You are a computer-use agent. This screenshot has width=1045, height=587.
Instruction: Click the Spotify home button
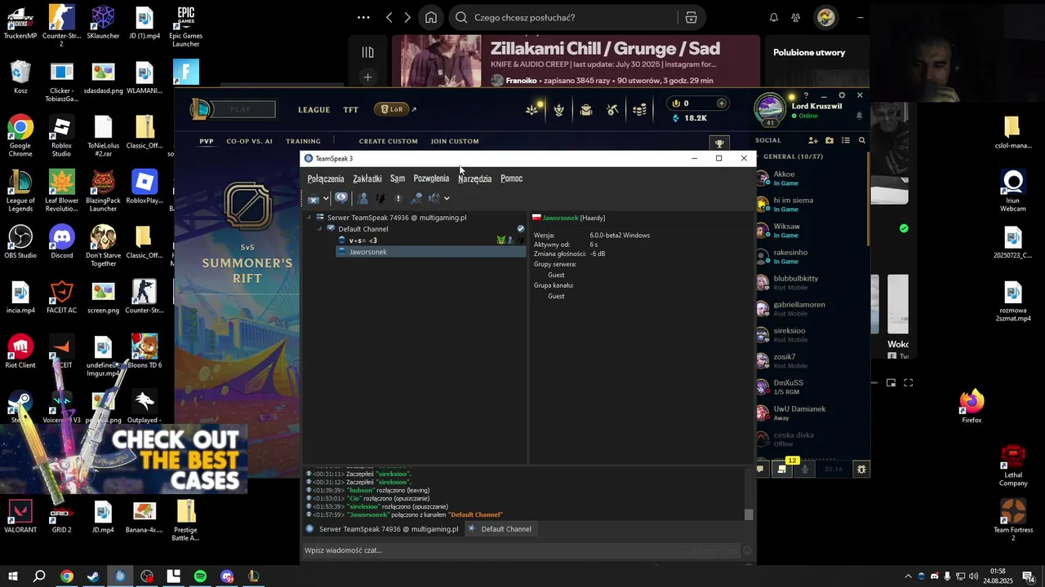[x=431, y=17]
